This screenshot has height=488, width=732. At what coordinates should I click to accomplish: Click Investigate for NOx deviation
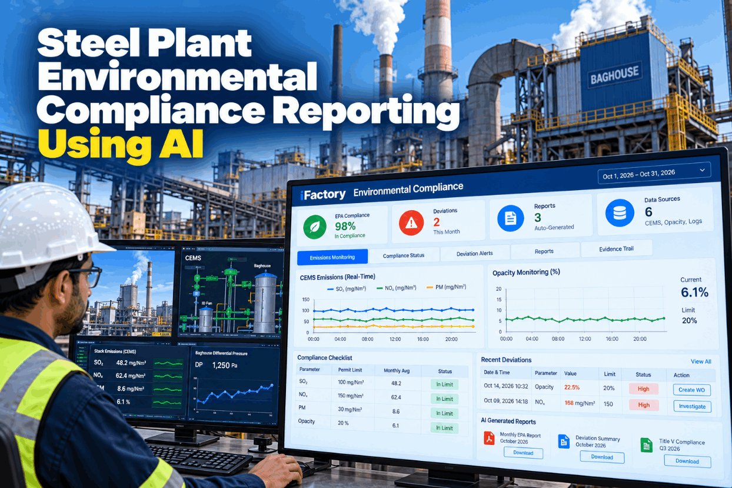692,406
